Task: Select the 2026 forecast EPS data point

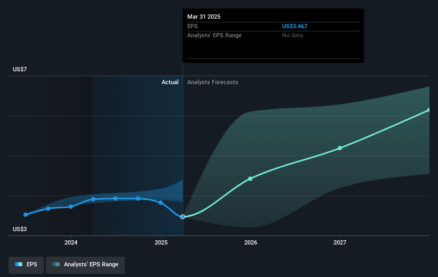Action: pos(250,178)
